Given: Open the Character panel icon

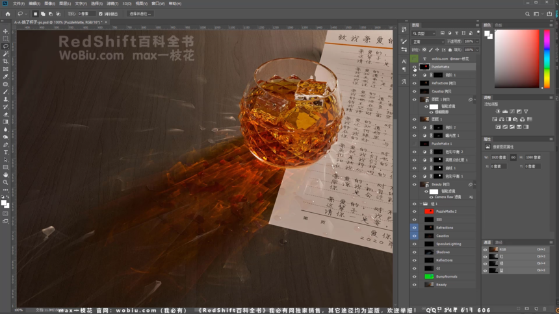Looking at the screenshot, I should pyautogui.click(x=404, y=61).
